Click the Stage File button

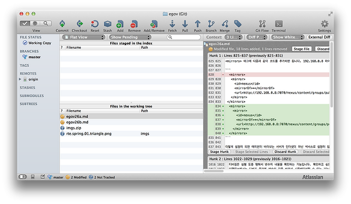301,49
